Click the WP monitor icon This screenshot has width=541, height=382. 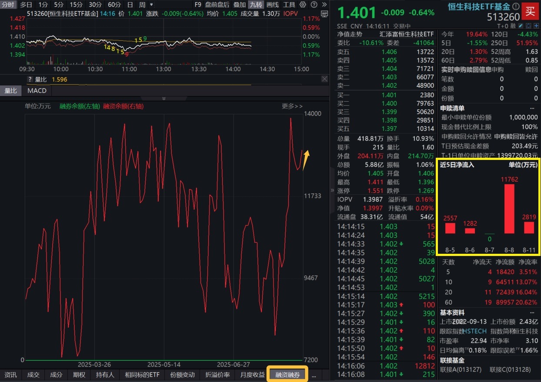point(324,13)
